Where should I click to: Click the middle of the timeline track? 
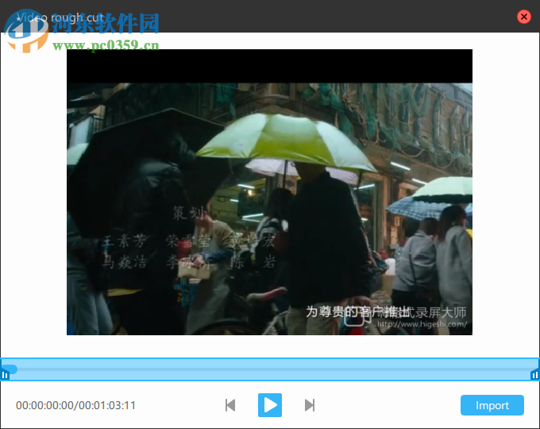click(270, 369)
